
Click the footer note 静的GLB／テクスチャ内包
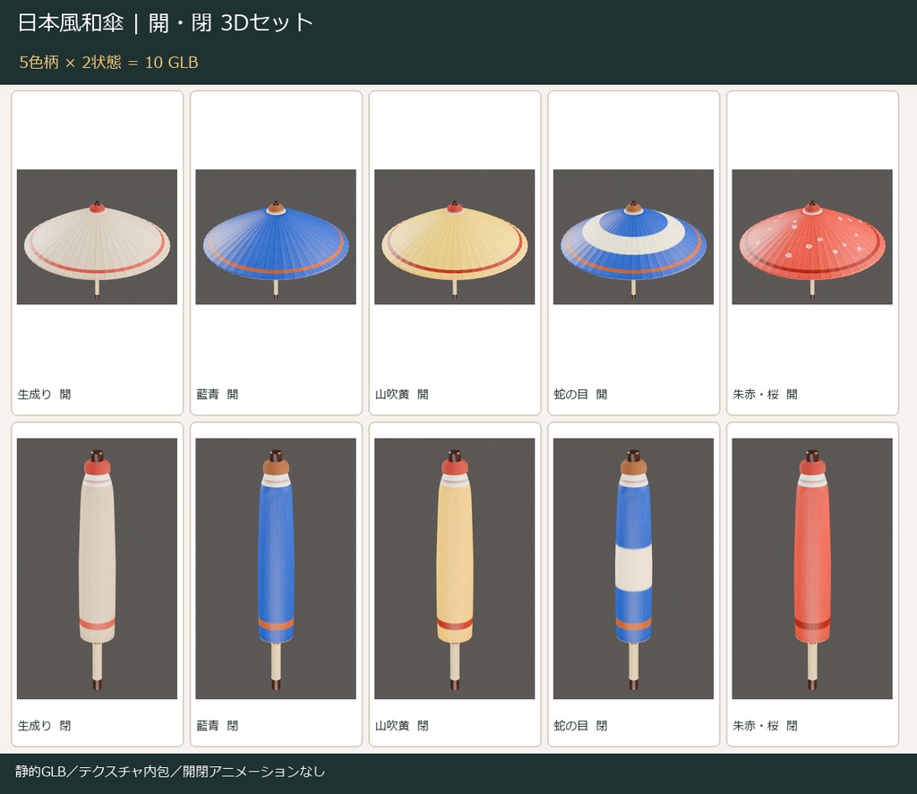pyautogui.click(x=92, y=772)
